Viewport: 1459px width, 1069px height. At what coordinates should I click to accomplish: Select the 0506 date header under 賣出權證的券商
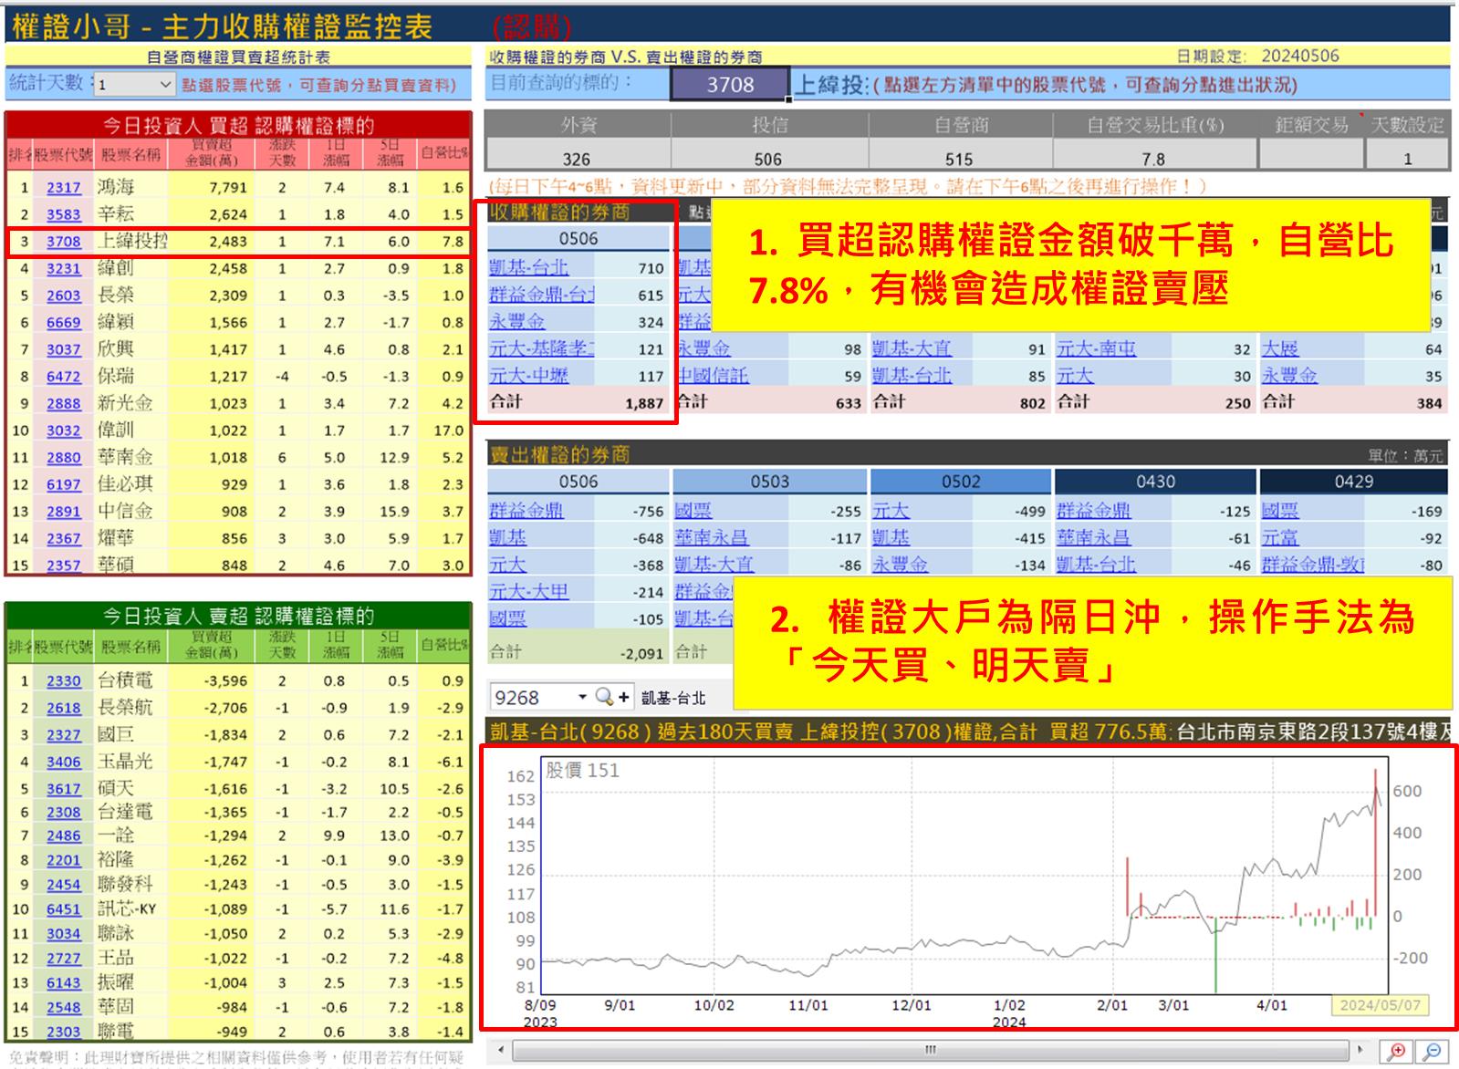pyautogui.click(x=578, y=481)
